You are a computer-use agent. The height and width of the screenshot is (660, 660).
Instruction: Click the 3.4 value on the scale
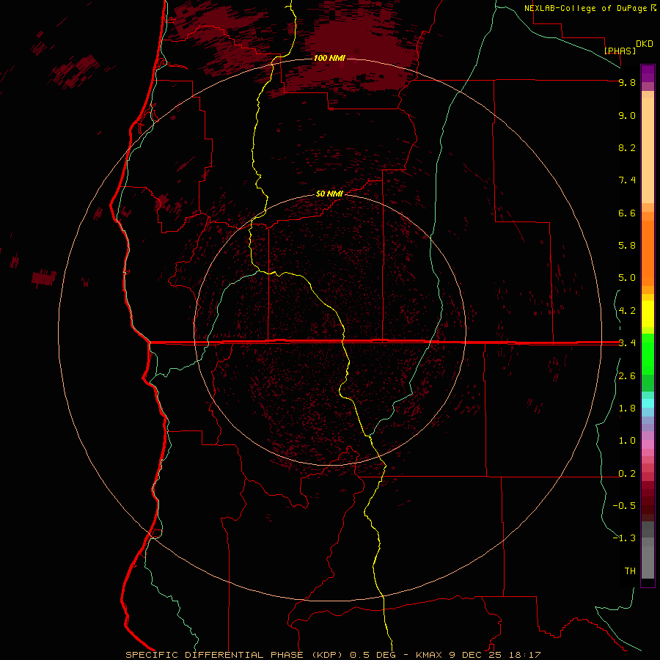coord(627,343)
